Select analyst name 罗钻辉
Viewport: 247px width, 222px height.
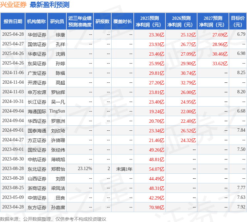(58, 92)
